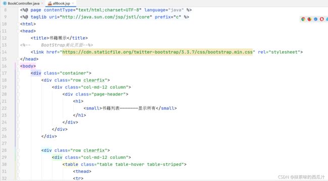Open page preview in Firefox browser
The height and width of the screenshot is (181, 328).
309,19
